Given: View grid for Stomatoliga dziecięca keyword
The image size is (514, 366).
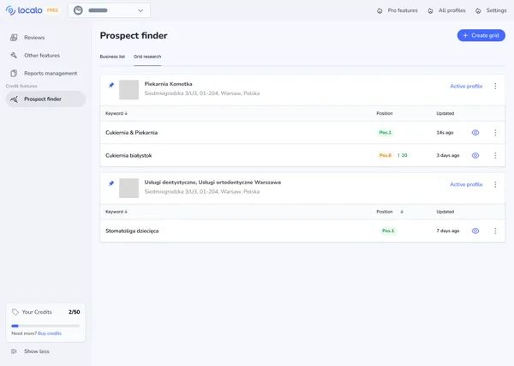Looking at the screenshot, I should [x=475, y=231].
